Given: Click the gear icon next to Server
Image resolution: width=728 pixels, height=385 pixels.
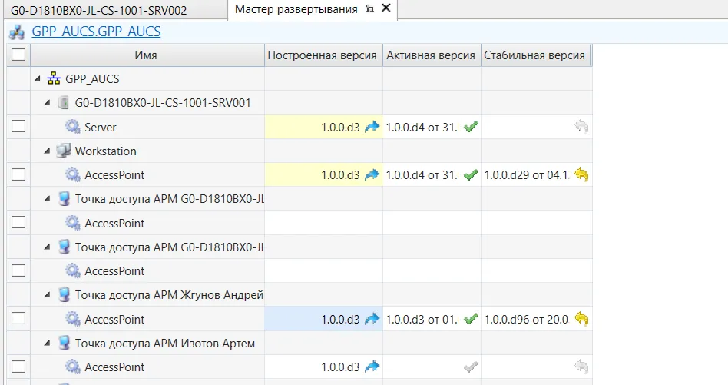Looking at the screenshot, I should pos(72,127).
